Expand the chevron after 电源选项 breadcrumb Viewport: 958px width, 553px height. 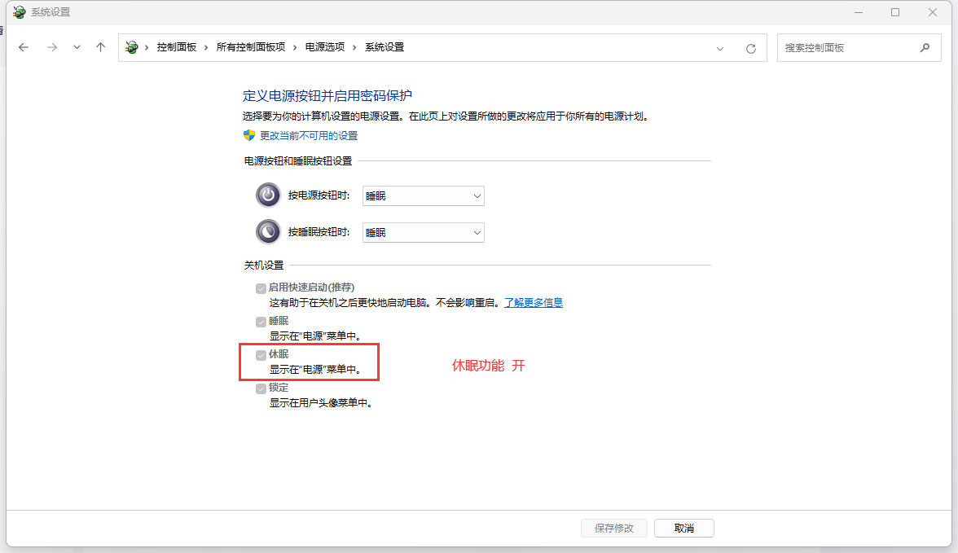pyautogui.click(x=354, y=47)
